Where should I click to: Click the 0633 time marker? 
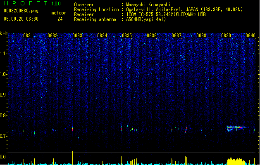pyautogui.click(x=77, y=35)
